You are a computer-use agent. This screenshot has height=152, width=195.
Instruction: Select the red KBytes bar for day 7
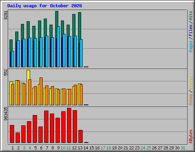click(46, 127)
